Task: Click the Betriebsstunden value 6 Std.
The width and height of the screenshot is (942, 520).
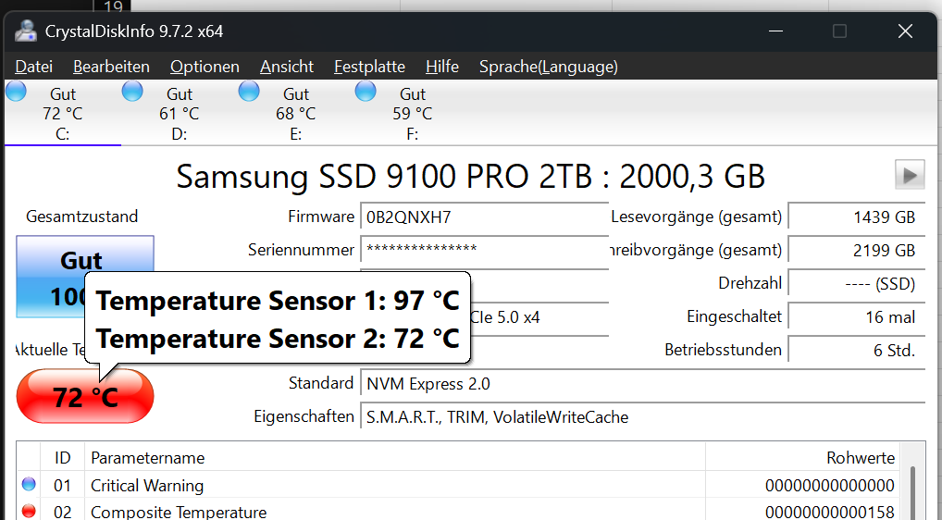Action: tap(857, 350)
